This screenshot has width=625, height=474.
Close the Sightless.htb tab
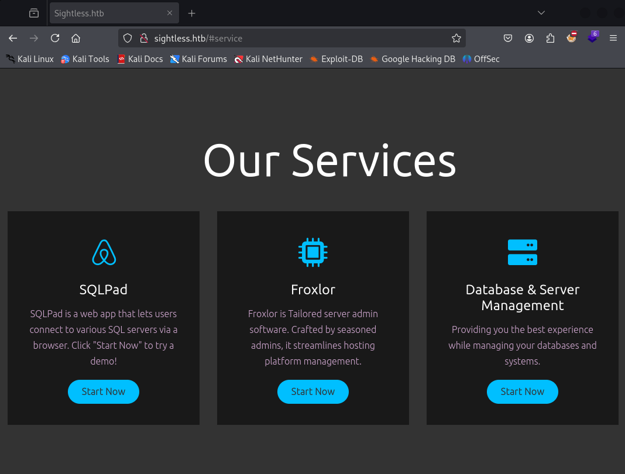point(170,13)
